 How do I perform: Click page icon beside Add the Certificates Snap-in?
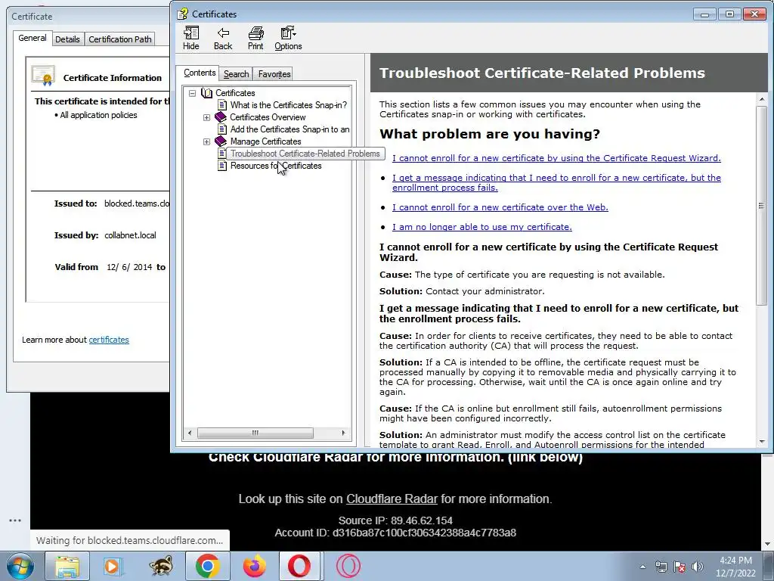point(222,129)
